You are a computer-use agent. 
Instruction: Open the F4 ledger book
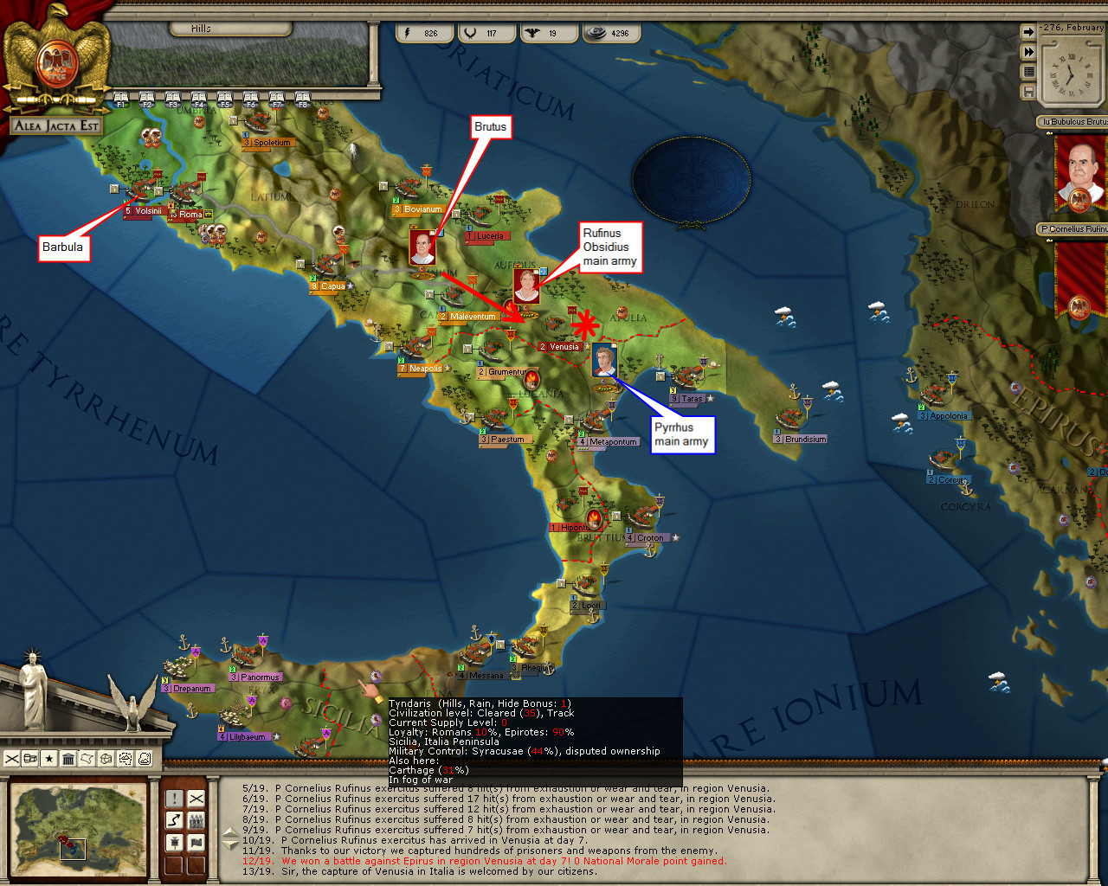[x=199, y=100]
